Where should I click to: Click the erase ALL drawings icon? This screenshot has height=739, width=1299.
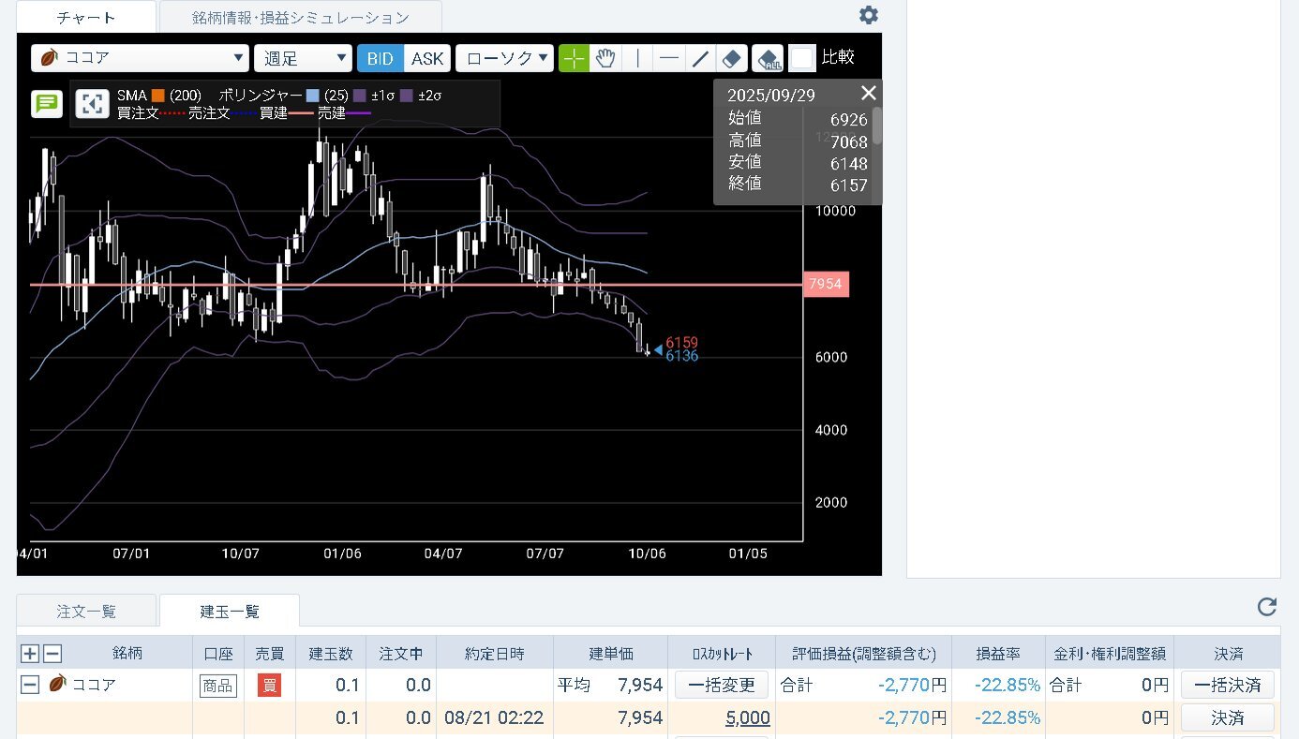pos(769,59)
